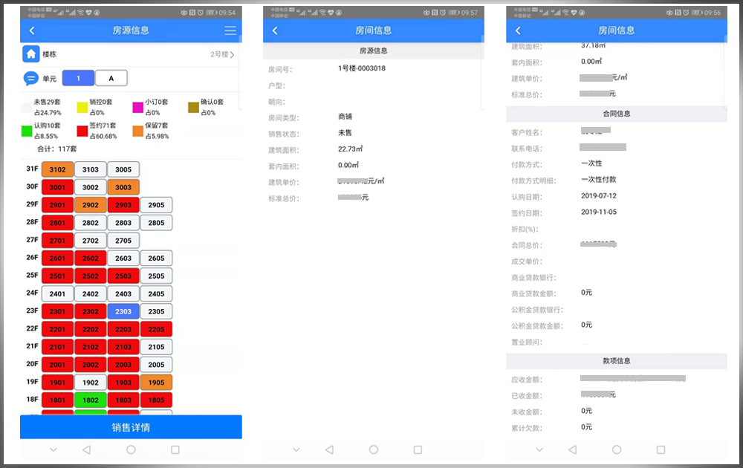Open the hamburger menu in 房源信息 header

click(230, 30)
